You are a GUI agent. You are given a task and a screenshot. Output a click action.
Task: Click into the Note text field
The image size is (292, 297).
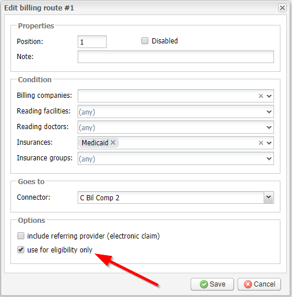click(176, 57)
